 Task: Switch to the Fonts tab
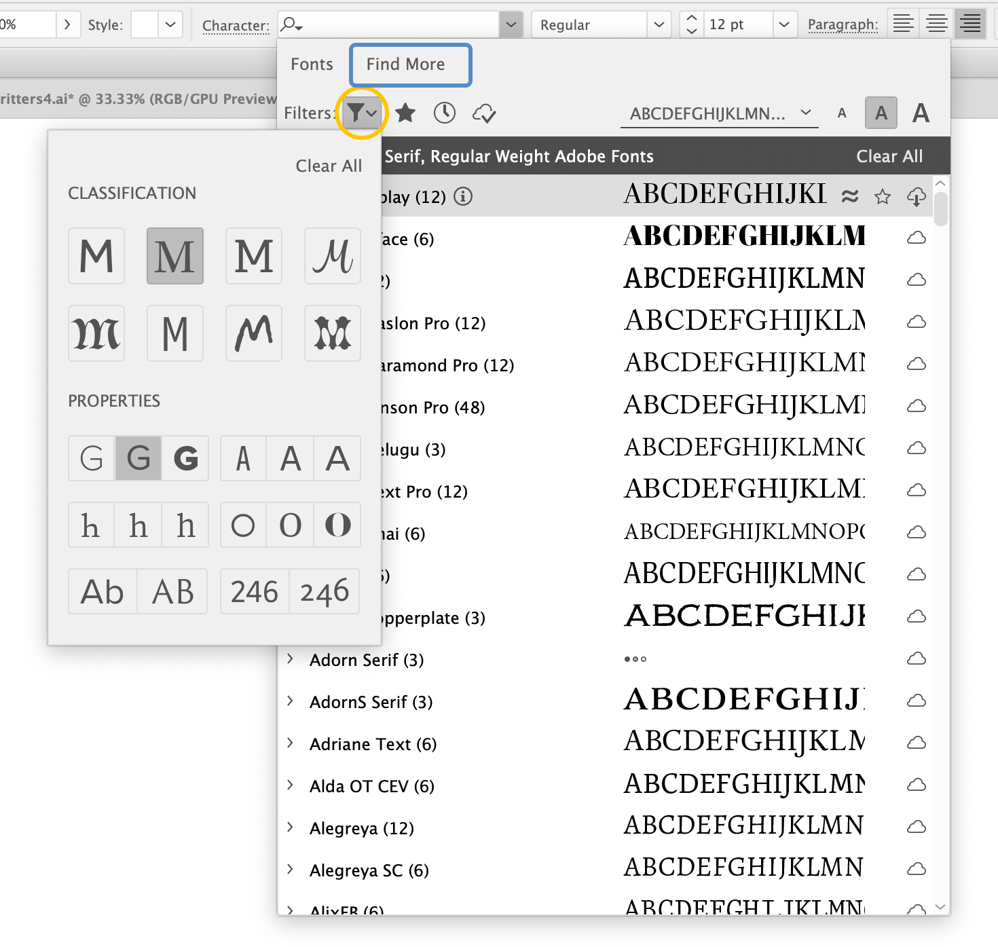coord(312,64)
